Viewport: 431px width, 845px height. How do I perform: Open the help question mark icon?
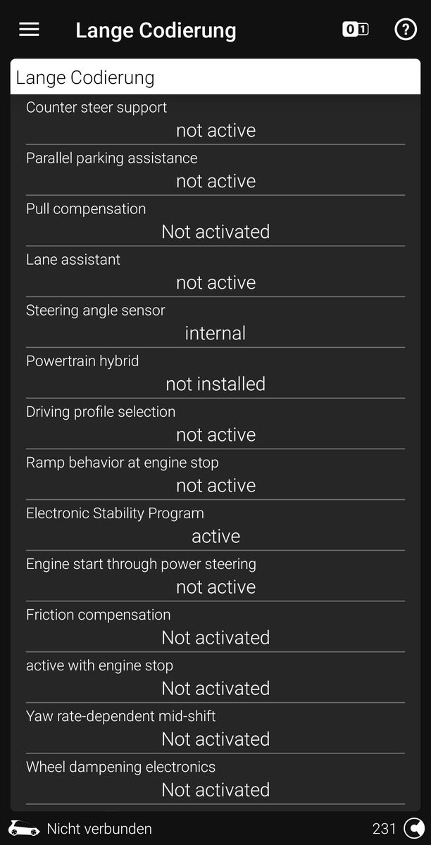pos(405,30)
